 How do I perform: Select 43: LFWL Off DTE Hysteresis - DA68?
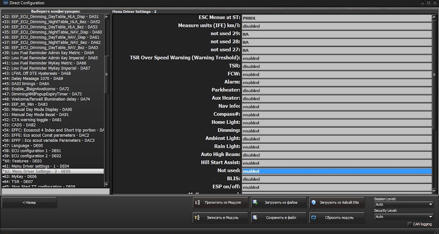pos(53,73)
